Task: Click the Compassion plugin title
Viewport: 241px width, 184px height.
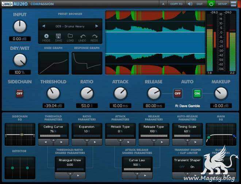Action: pyautogui.click(x=42, y=4)
